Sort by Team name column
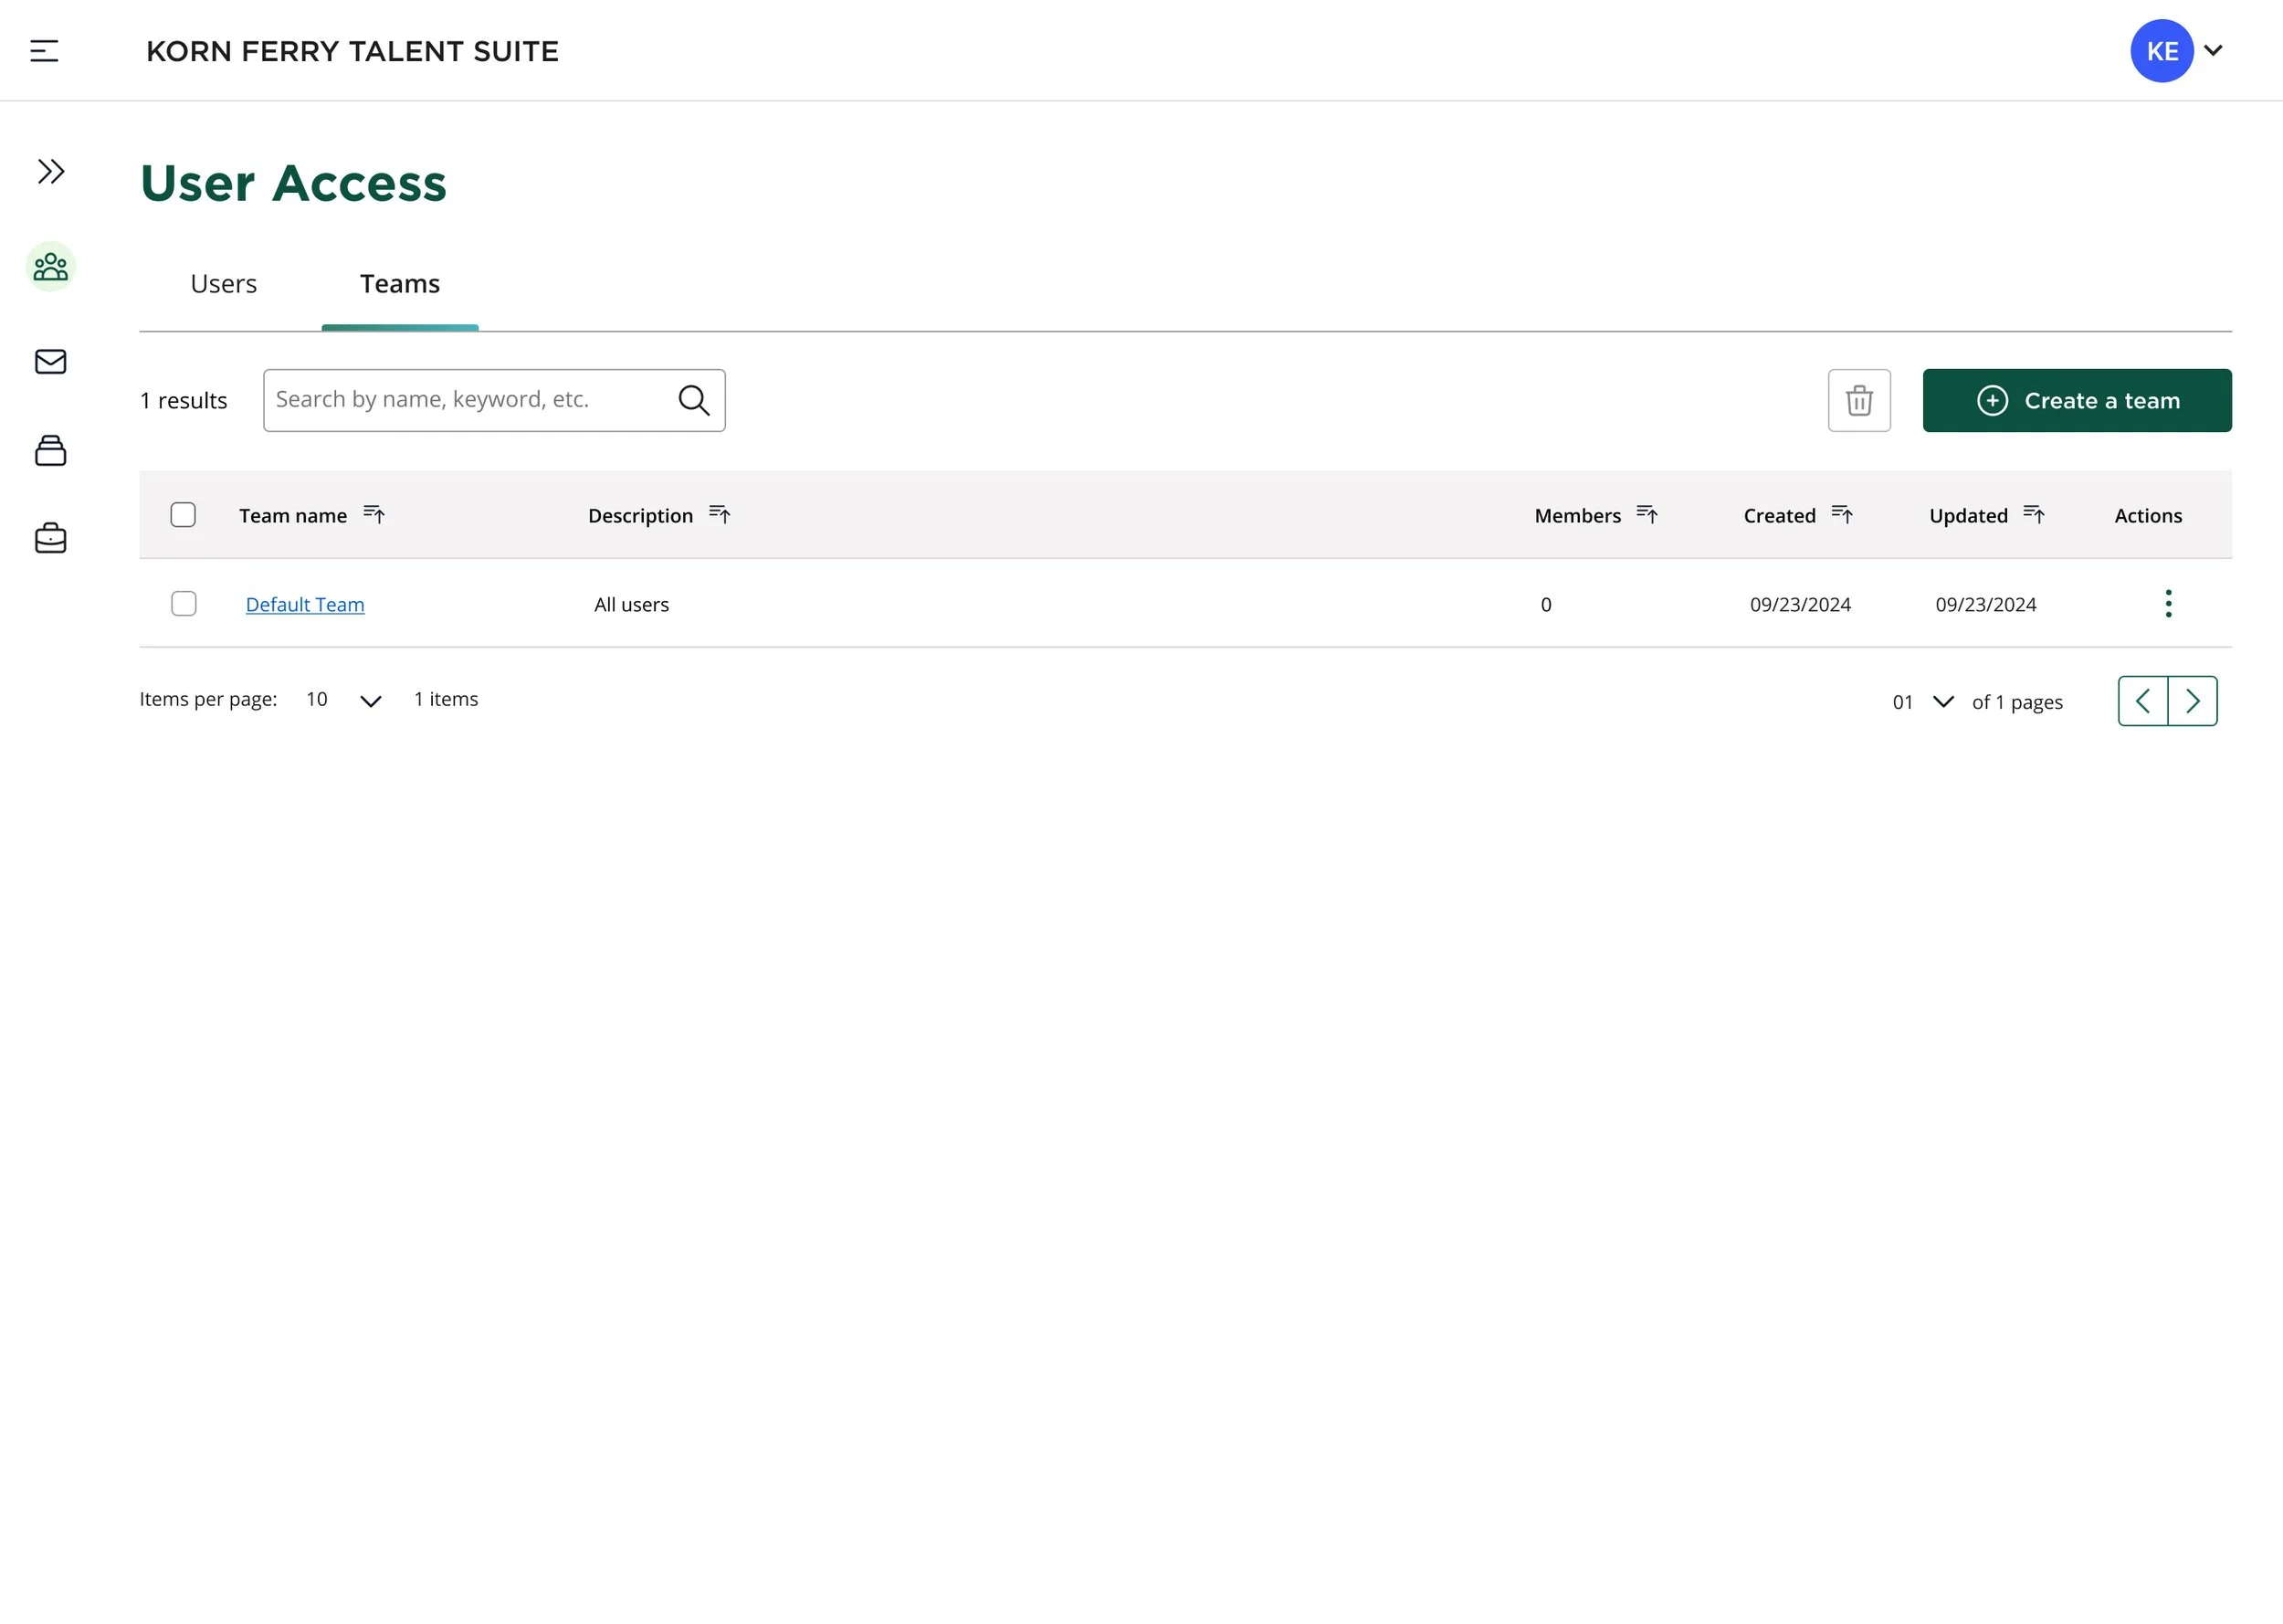This screenshot has height=1624, width=2283. click(373, 515)
